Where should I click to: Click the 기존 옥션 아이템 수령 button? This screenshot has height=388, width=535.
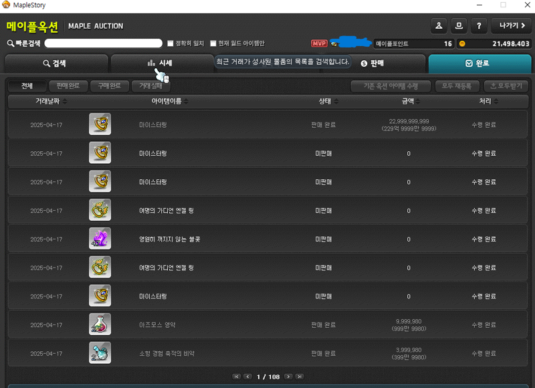pos(391,86)
